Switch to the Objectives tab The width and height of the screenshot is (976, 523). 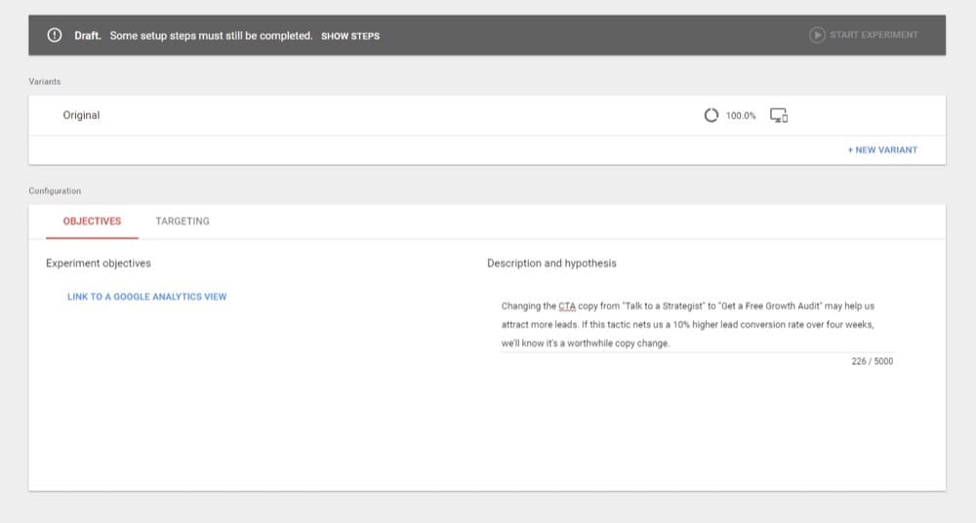coord(92,221)
